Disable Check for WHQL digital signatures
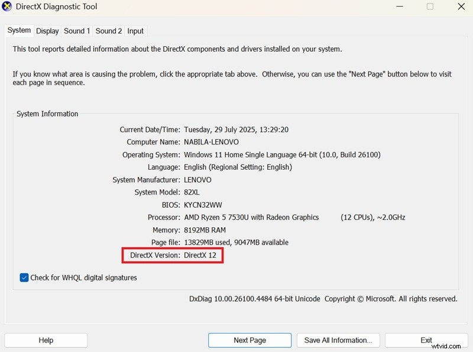Screen dimensions: 473x352 tap(24, 277)
